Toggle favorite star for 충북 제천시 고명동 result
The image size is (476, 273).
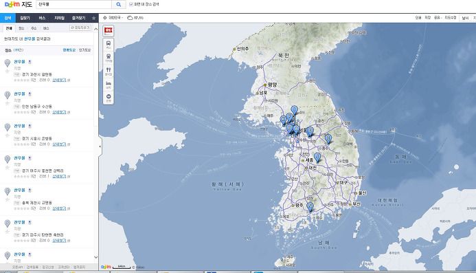point(8,199)
